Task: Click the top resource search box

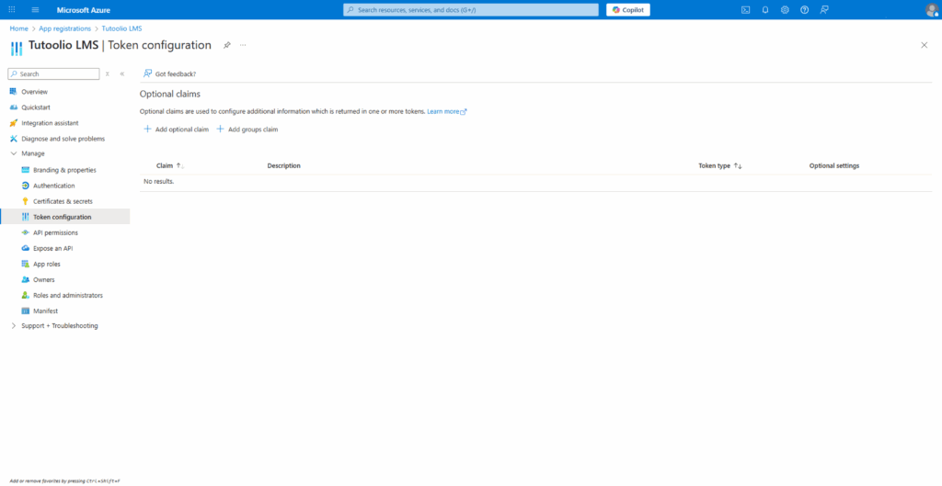Action: tap(471, 9)
